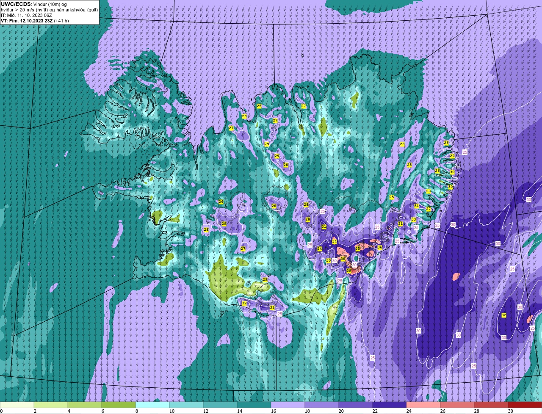Select the dark teal 14–16 m/s swatch
The width and height of the screenshot is (542, 414).
click(x=254, y=405)
